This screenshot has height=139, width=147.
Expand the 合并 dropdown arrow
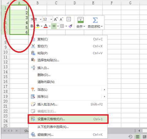84,27
